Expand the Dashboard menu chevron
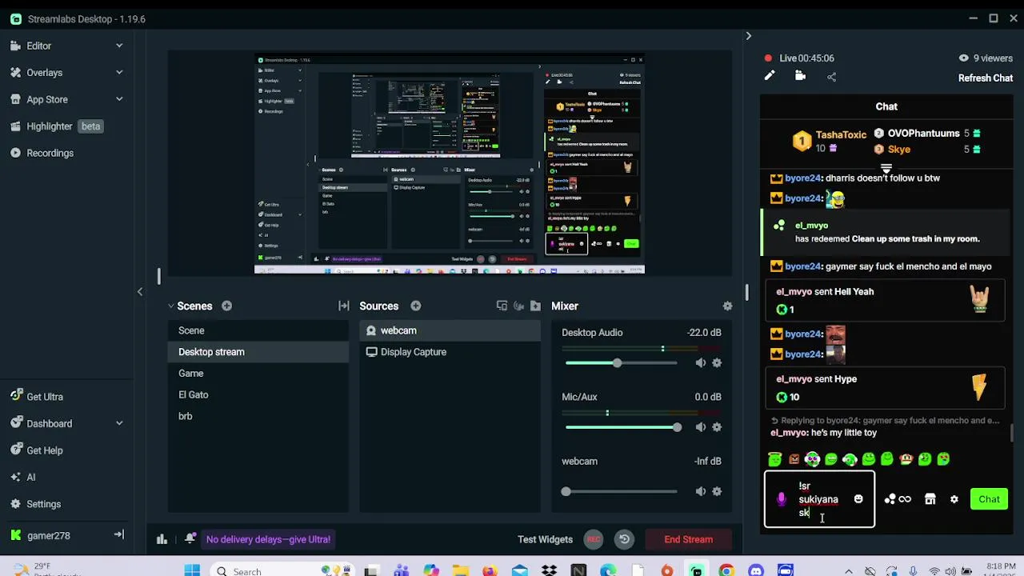1024x576 pixels. (x=119, y=423)
